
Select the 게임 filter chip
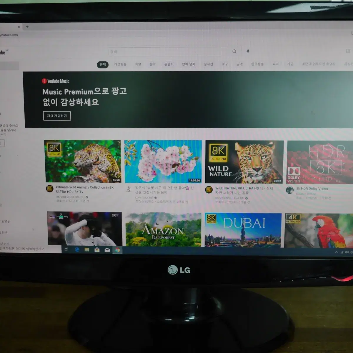click(290, 64)
